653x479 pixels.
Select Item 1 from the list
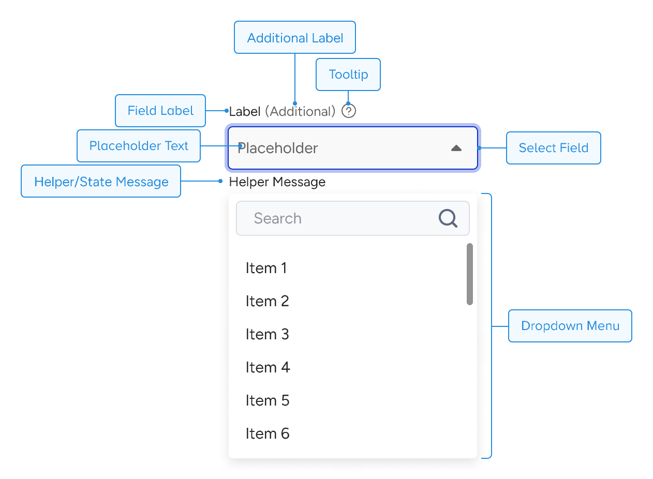point(266,268)
